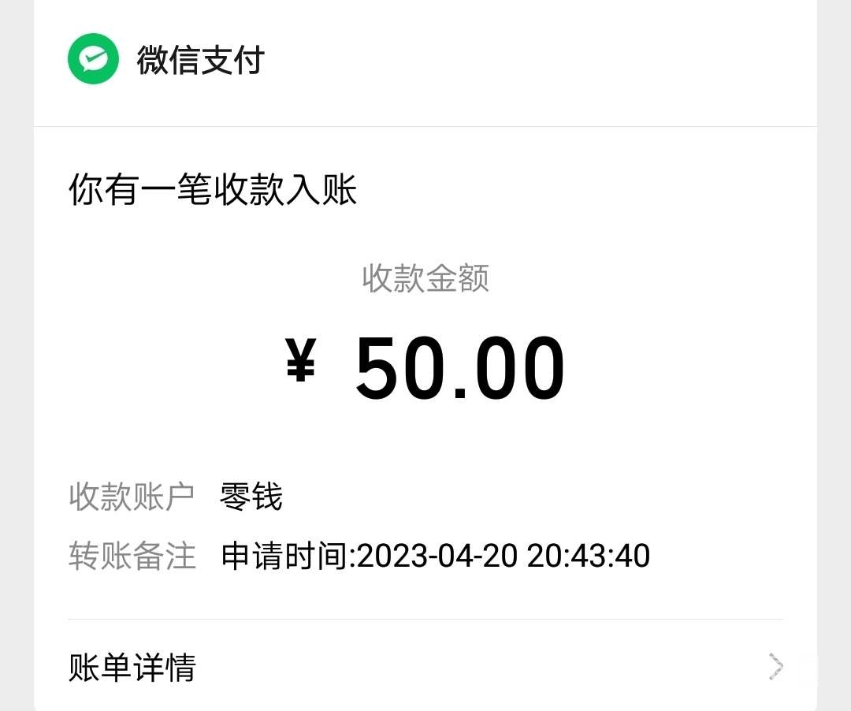Click the time 20:43:40 in the remark

coord(589,556)
